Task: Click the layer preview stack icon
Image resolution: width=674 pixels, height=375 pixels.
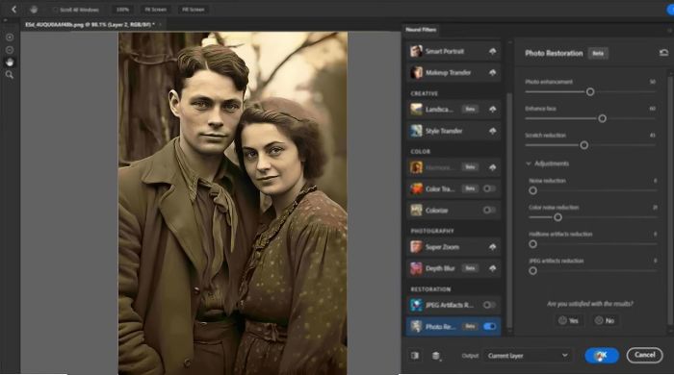Action: click(436, 356)
